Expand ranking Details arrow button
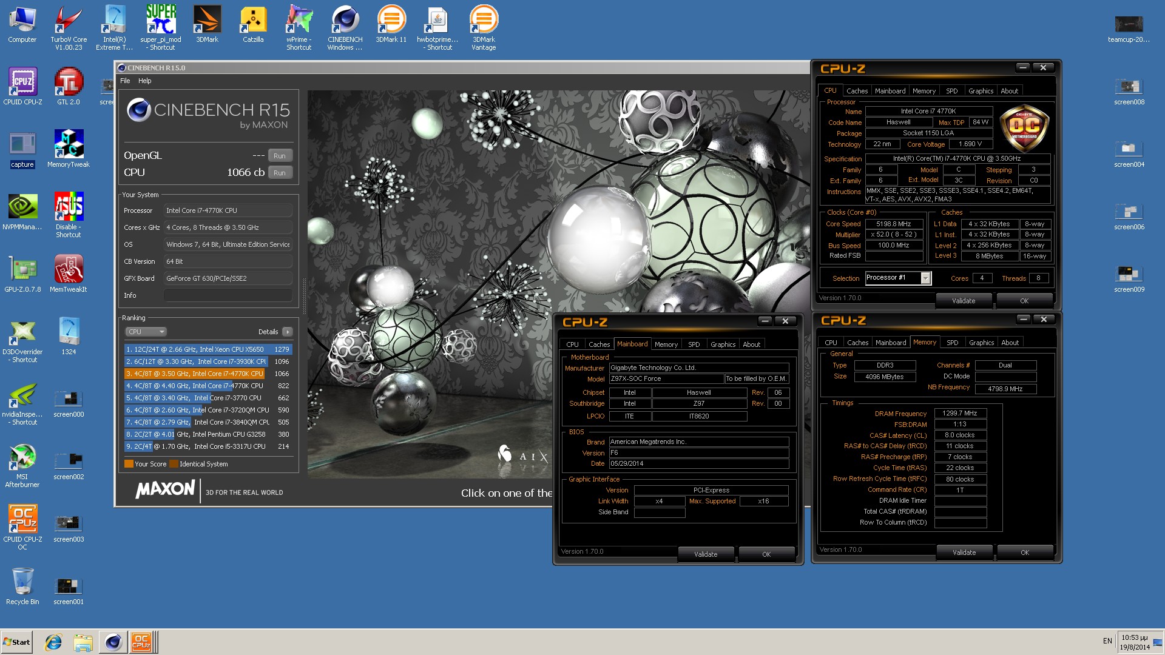 coord(288,332)
